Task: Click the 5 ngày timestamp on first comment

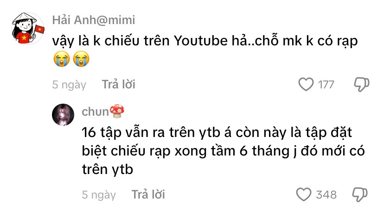Action: (69, 85)
